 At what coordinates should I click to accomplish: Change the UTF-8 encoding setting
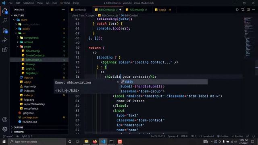click(x=184, y=136)
